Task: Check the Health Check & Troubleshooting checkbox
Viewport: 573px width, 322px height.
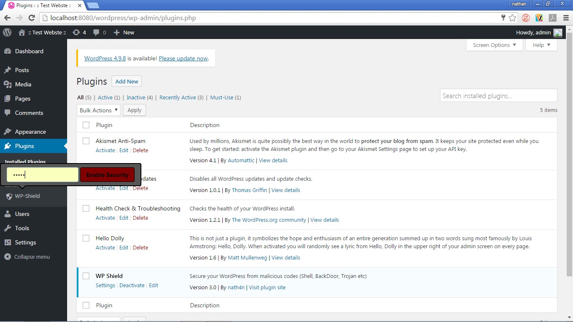Action: coord(86,208)
